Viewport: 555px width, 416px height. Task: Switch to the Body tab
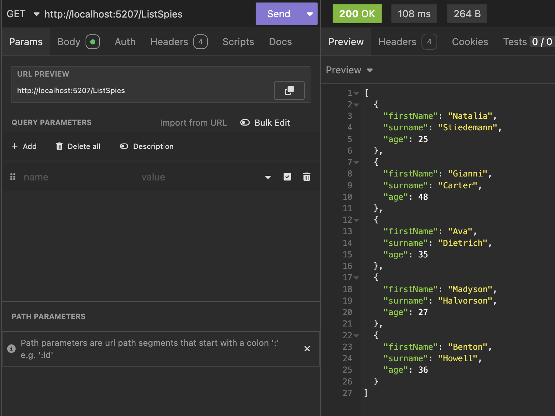69,42
